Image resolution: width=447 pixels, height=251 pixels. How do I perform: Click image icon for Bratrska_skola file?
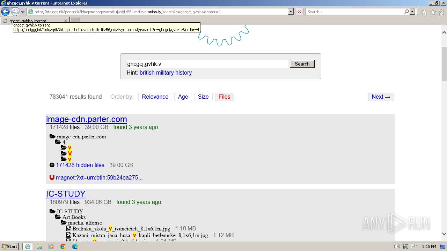pyautogui.click(x=69, y=229)
